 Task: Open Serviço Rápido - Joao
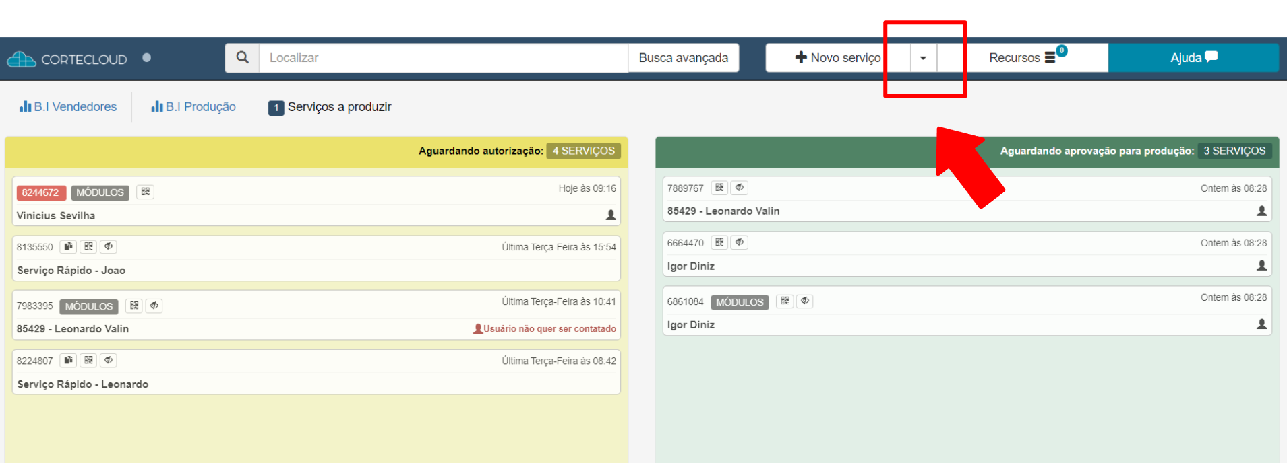(71, 270)
